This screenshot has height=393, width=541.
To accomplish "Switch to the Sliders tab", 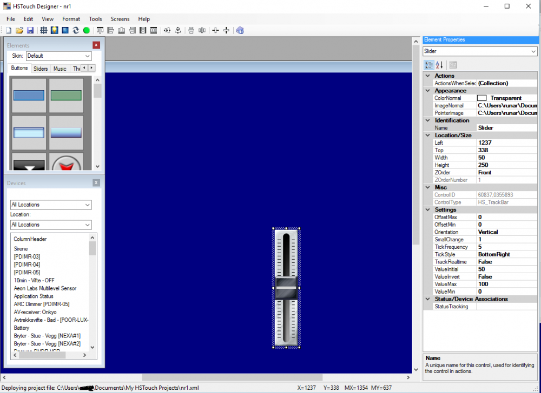I will 41,69.
